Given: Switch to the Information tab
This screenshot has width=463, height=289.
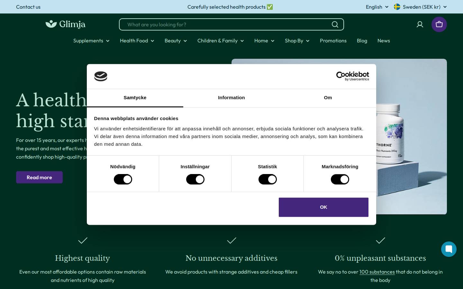Looking at the screenshot, I should click(x=232, y=98).
